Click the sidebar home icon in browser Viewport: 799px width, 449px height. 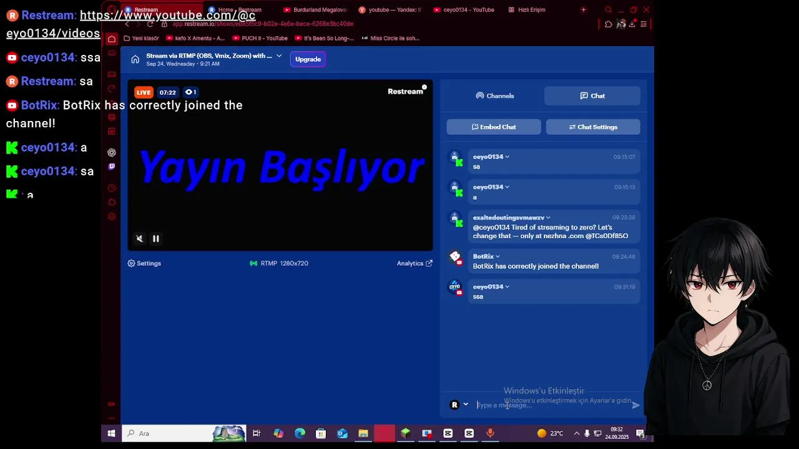[112, 39]
